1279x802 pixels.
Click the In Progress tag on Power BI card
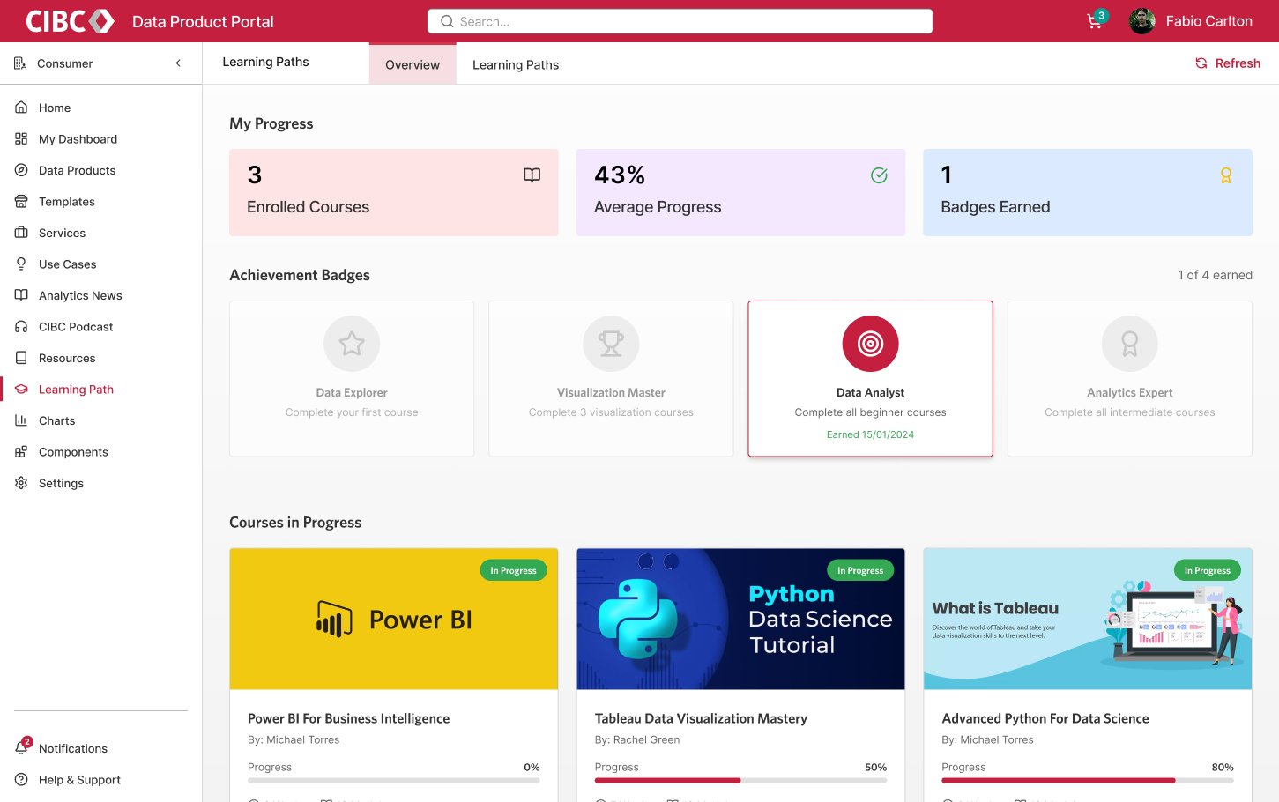[513, 570]
